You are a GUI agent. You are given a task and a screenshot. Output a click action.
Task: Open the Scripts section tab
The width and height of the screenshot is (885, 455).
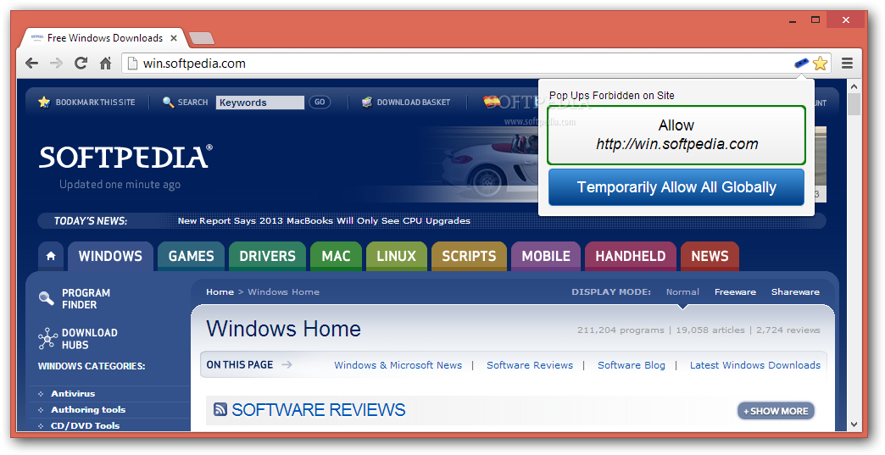click(x=469, y=256)
